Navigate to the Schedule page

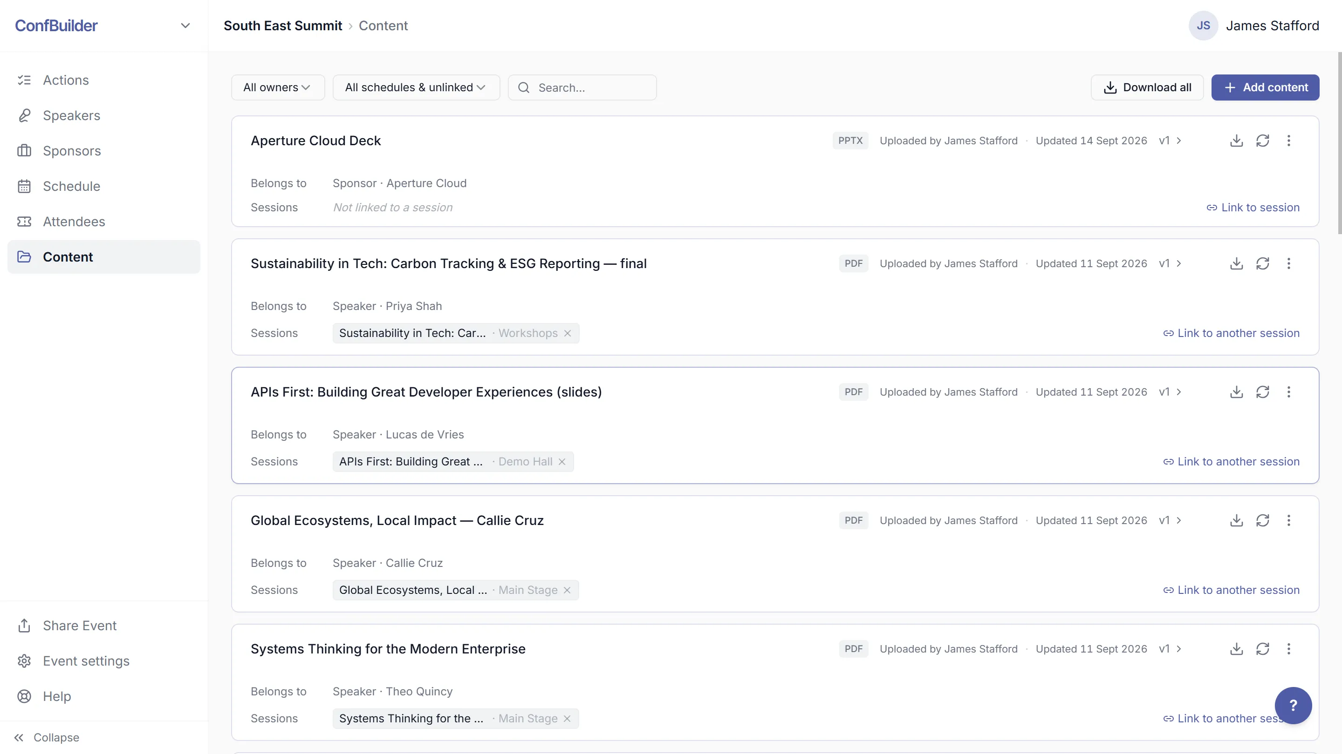coord(103,186)
